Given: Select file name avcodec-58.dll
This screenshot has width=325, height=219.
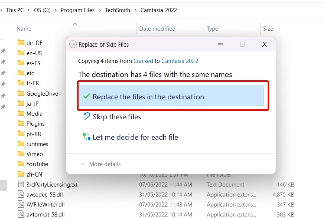Looking at the screenshot, I should (x=45, y=194).
